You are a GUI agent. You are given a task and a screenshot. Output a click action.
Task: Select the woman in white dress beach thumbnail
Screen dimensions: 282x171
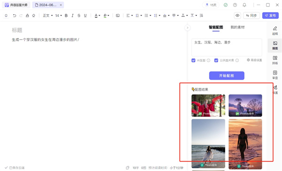point(208,143)
